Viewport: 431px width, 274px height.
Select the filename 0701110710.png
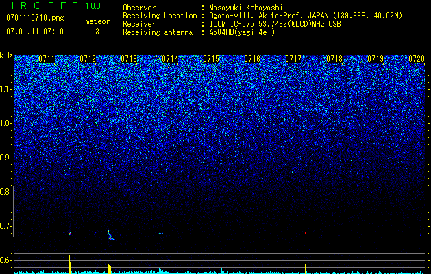click(x=35, y=18)
